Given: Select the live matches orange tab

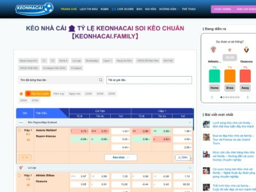Looking at the screenshot, I should click(x=38, y=94).
